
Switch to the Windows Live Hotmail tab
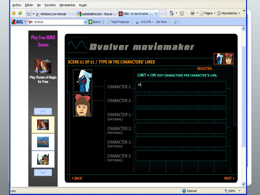pyautogui.click(x=56, y=14)
